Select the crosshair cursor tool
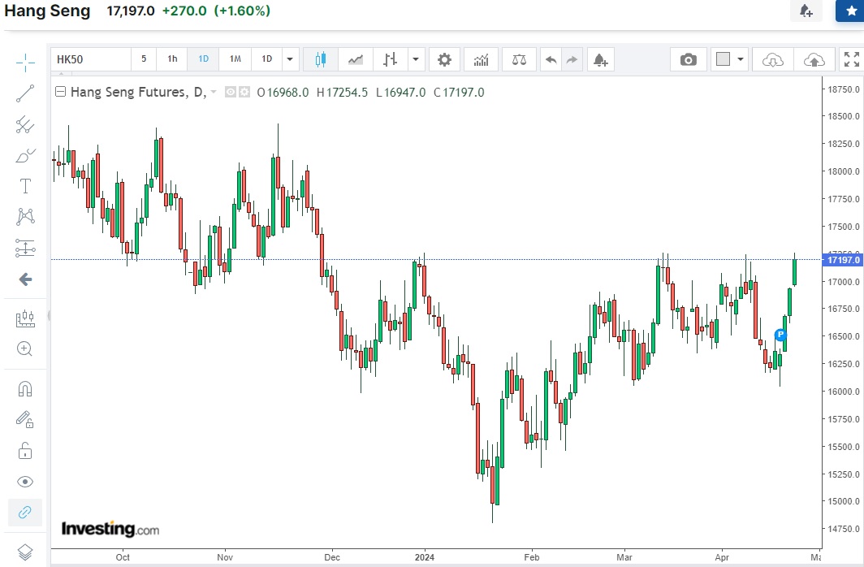 click(x=25, y=63)
